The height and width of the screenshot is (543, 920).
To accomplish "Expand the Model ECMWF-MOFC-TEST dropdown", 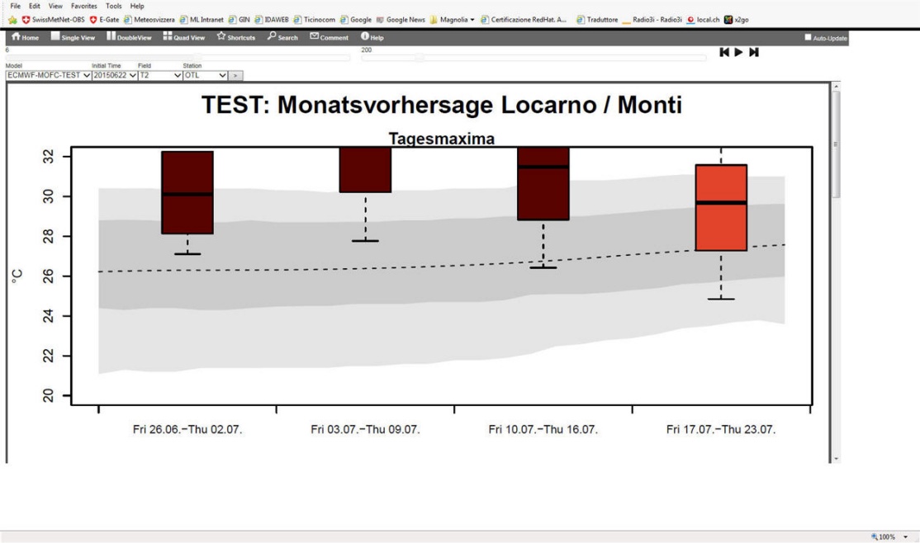I will pos(48,76).
